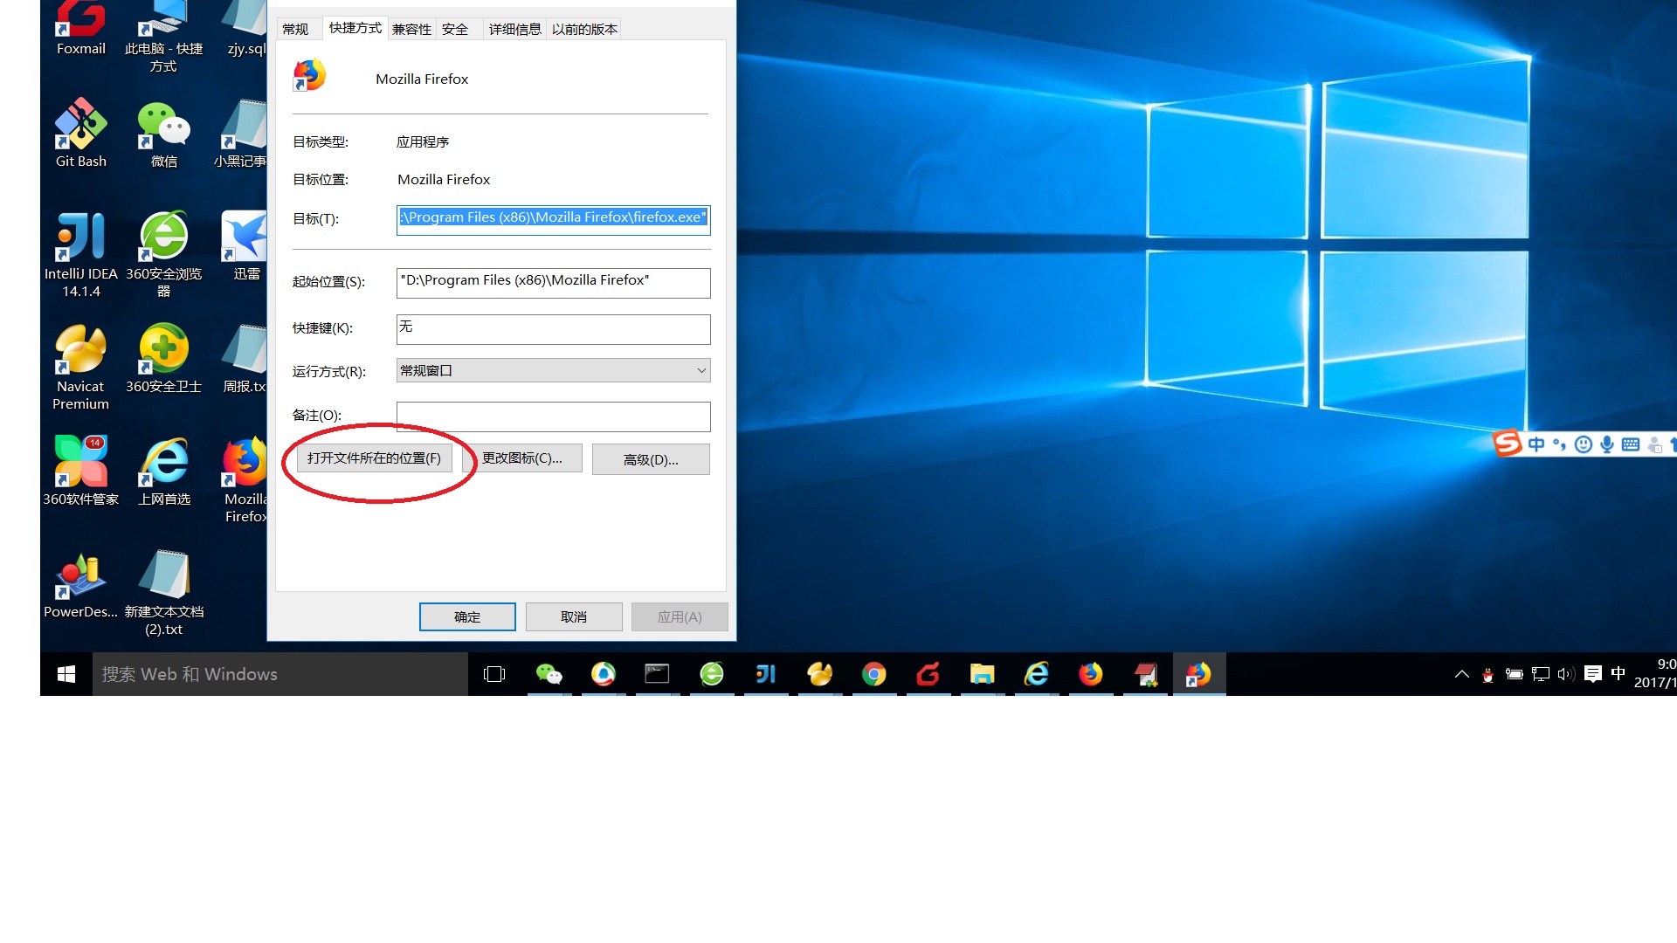Open the Sogou soft keyboard
Screen dimensions: 1677x943
(x=1630, y=444)
